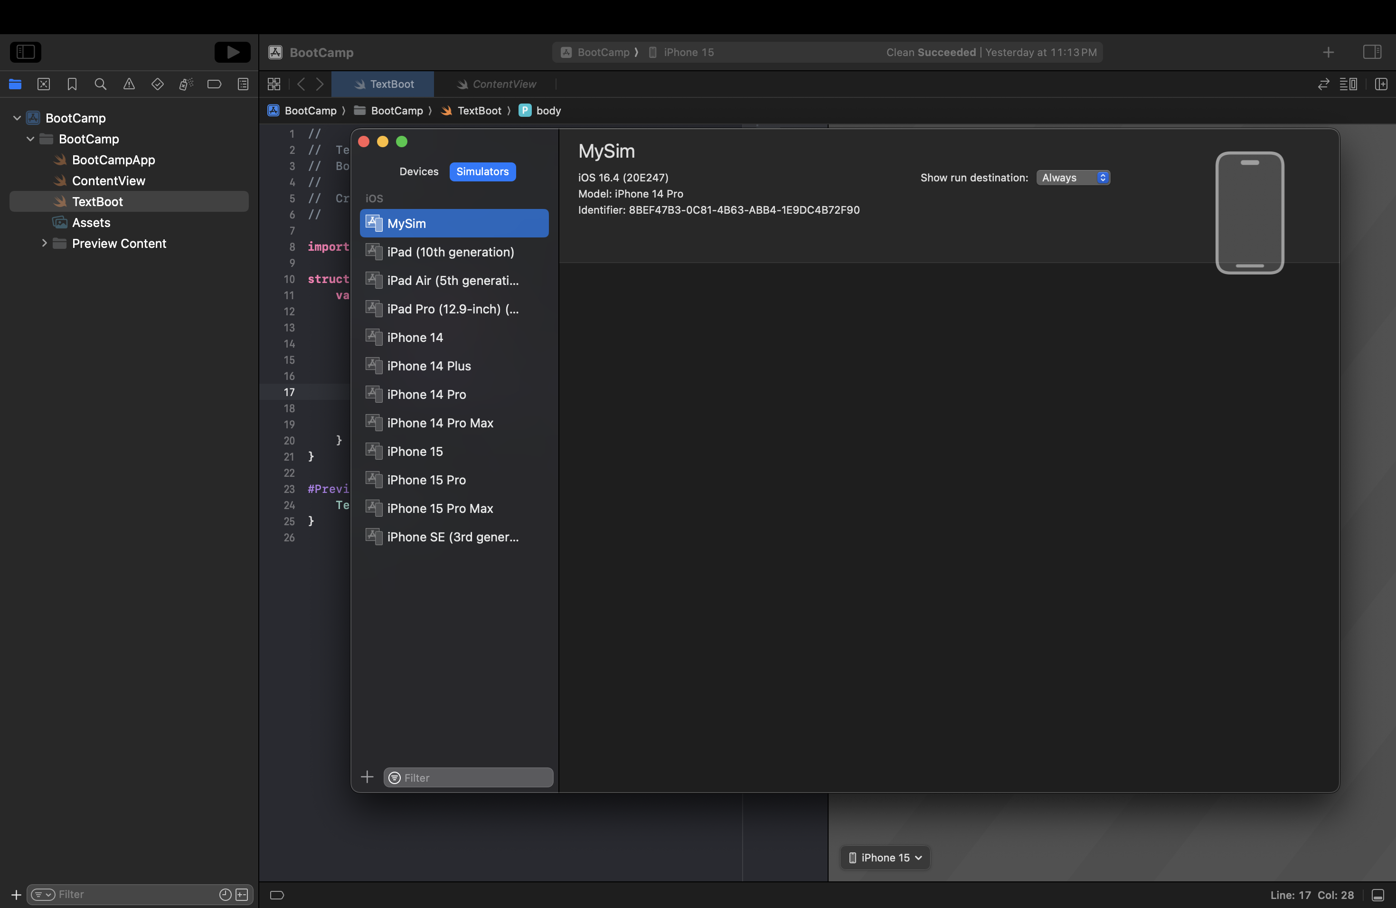Add a new simulator with plus button
Image resolution: width=1396 pixels, height=908 pixels.
(x=367, y=777)
